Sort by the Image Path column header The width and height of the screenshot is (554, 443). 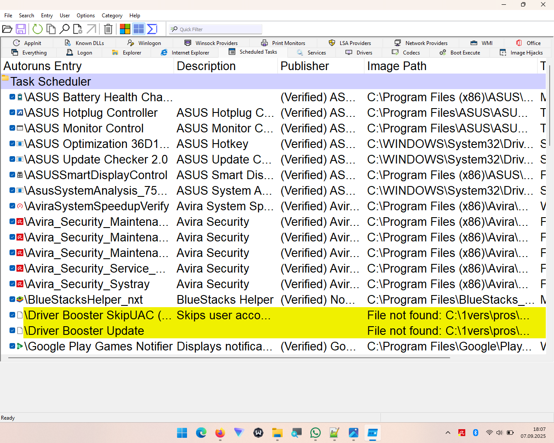coord(451,66)
